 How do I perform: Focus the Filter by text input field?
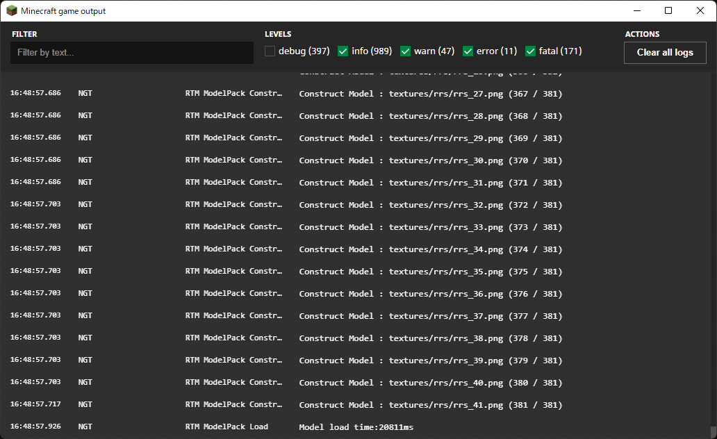[x=132, y=53]
